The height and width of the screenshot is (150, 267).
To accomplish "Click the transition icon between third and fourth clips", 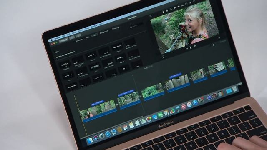I will [164, 87].
